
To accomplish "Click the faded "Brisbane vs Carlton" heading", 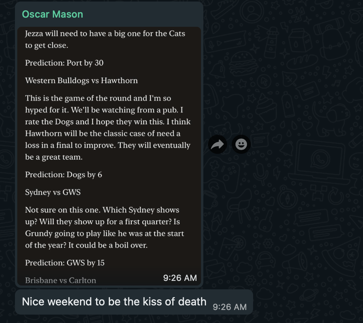I will (x=60, y=280).
